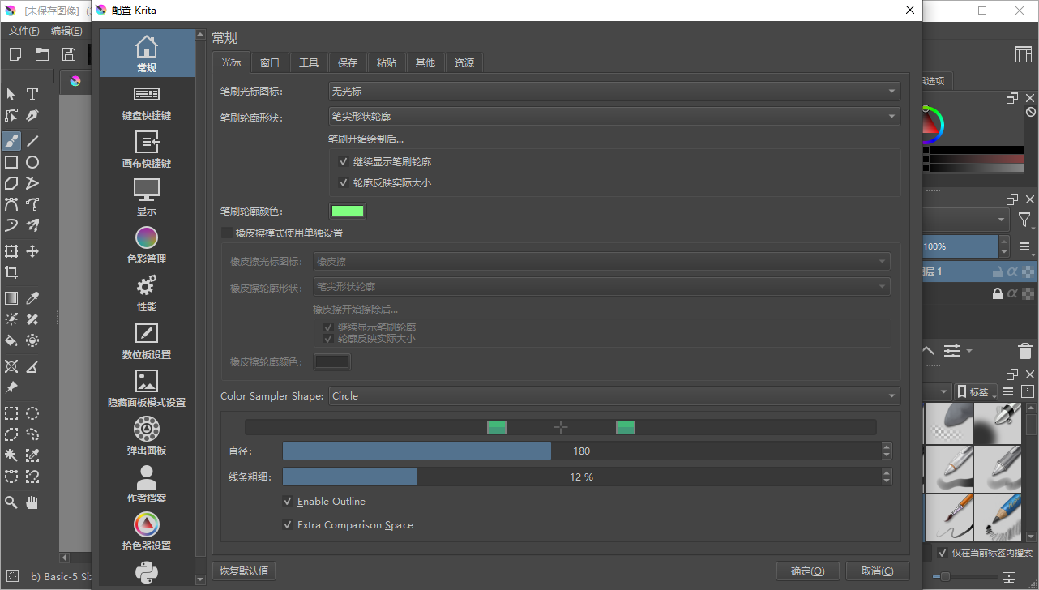1039x590 pixels.
Task: Open the 数位板设置 section
Action: pos(147,341)
